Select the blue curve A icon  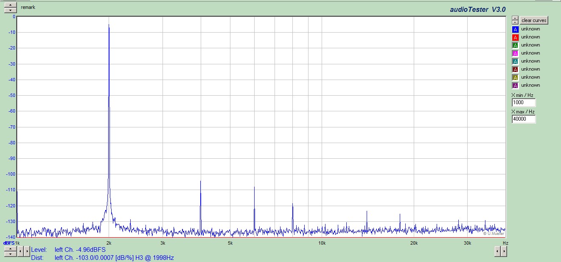coord(515,29)
